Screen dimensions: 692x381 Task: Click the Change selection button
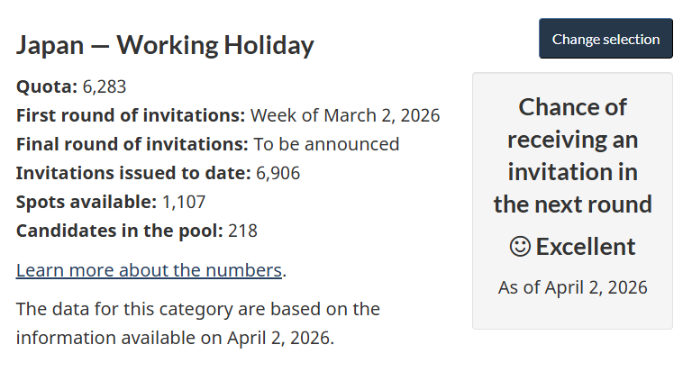605,39
